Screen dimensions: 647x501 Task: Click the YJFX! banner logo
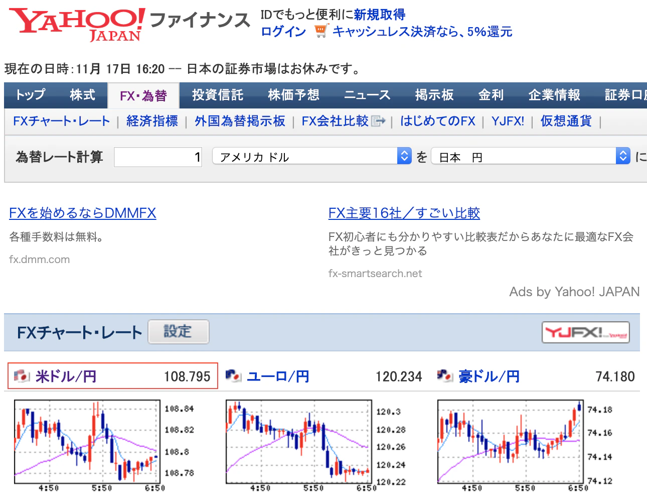tap(586, 332)
